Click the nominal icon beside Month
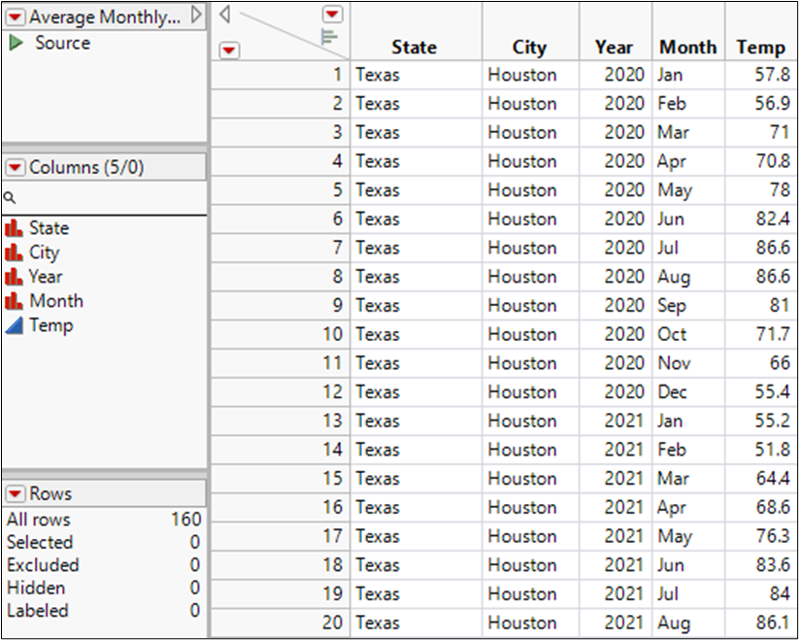799x640 pixels. tap(14, 301)
